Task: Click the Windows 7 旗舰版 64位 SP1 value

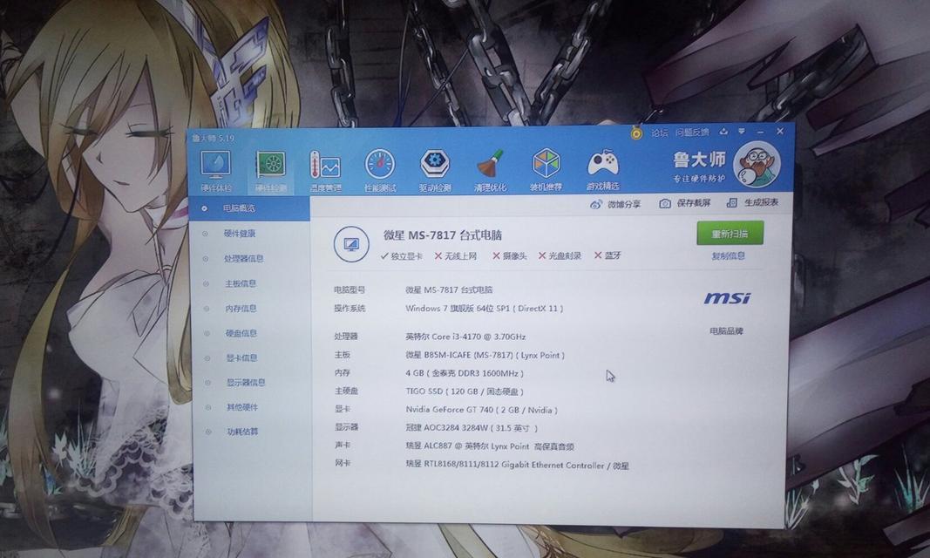Action: click(x=485, y=309)
